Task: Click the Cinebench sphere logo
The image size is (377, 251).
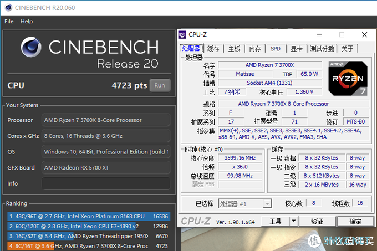Action: pos(31,47)
